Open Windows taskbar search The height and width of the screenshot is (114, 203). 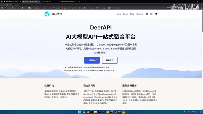(x=84, y=112)
